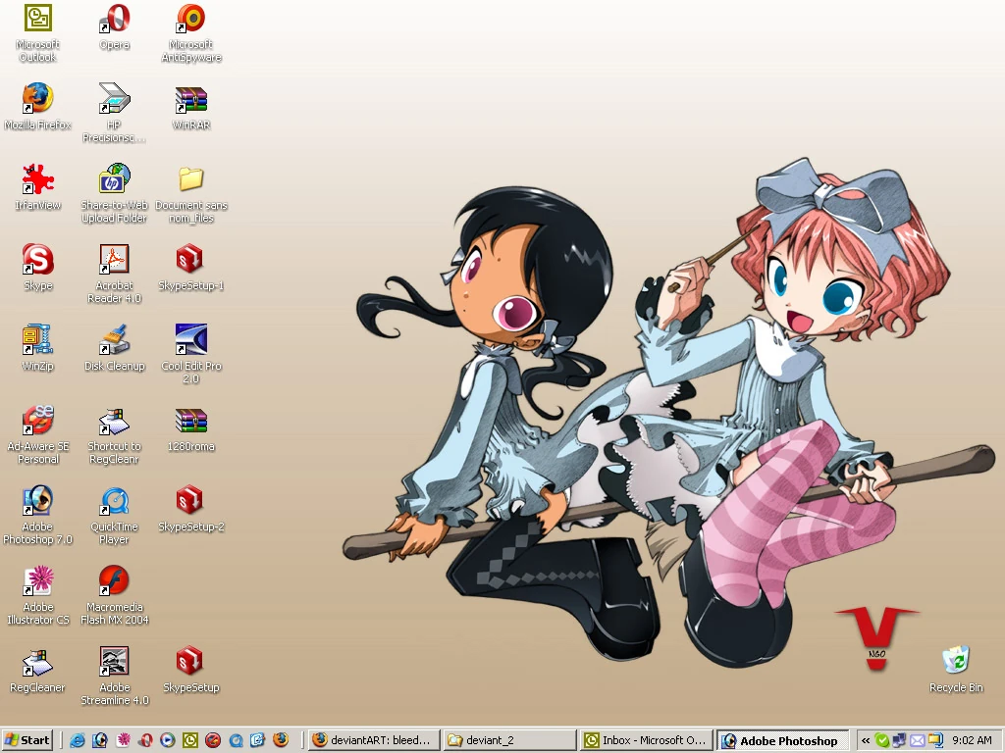Click the Illustrator flower Quick Launch icon

(x=123, y=740)
